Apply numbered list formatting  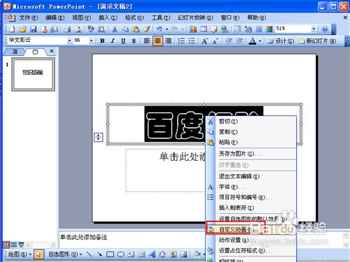[x=181, y=41]
